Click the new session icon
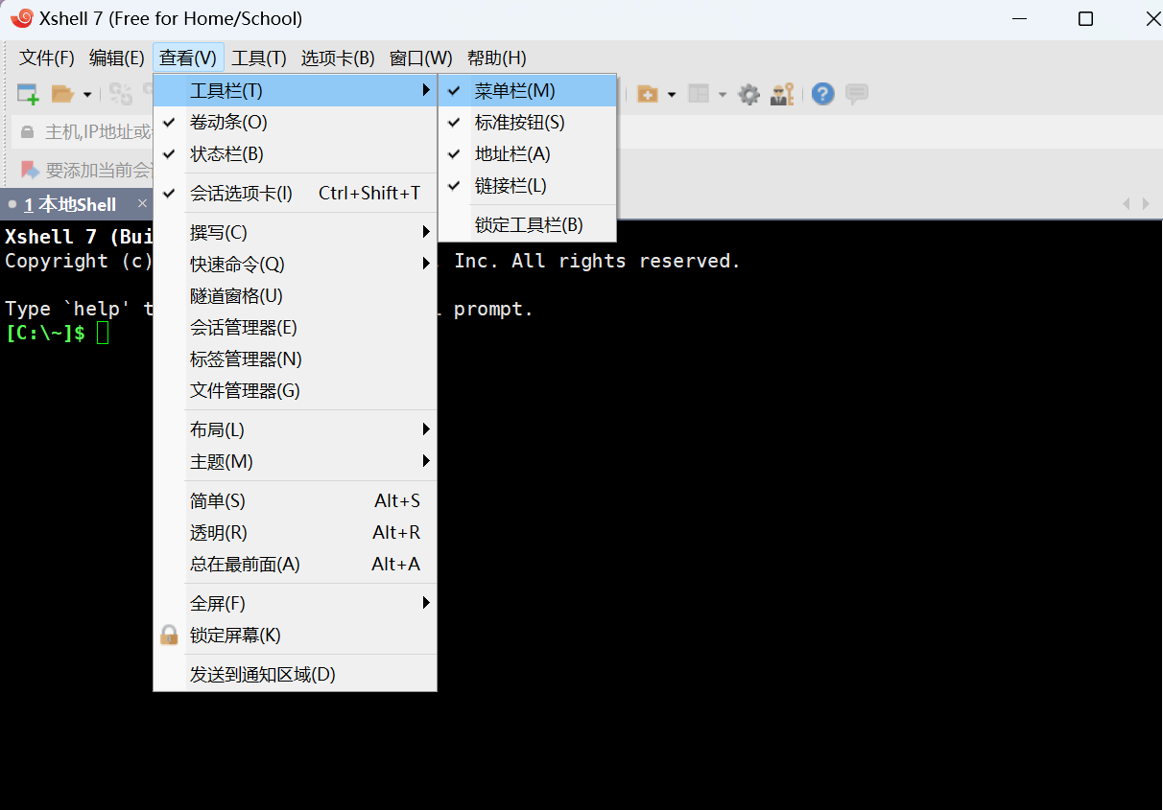Viewport: 1163px width, 810px height. (28, 94)
